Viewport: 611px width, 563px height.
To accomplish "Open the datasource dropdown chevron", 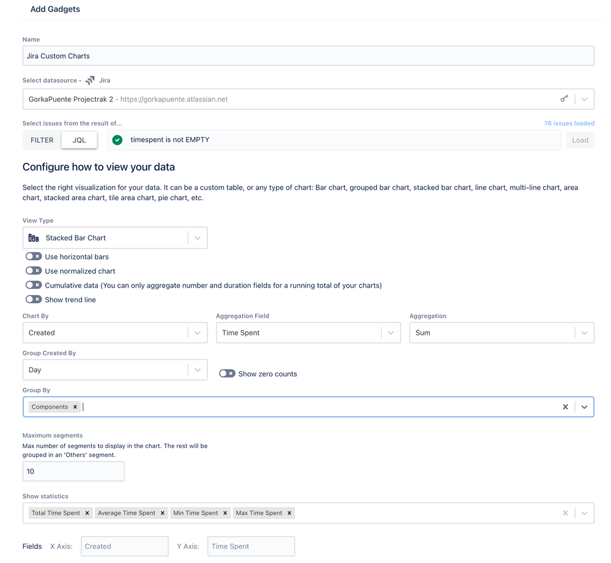I will coord(584,99).
